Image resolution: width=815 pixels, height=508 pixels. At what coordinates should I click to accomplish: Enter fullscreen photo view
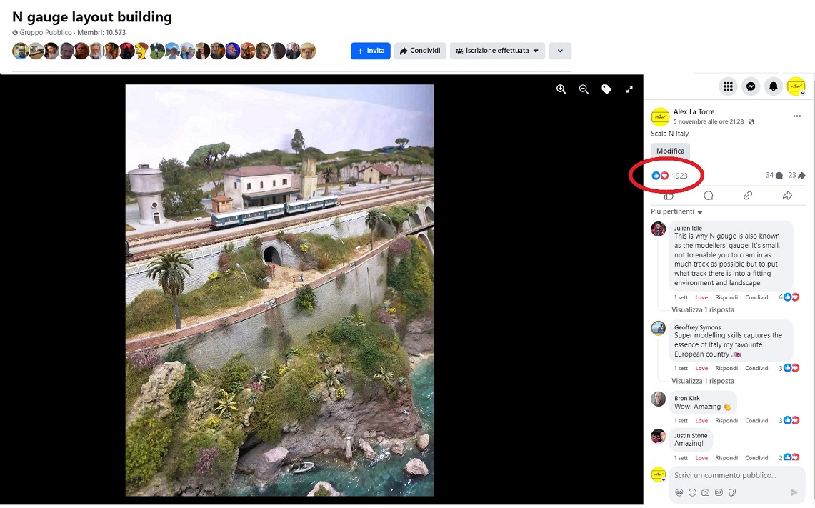tap(629, 89)
